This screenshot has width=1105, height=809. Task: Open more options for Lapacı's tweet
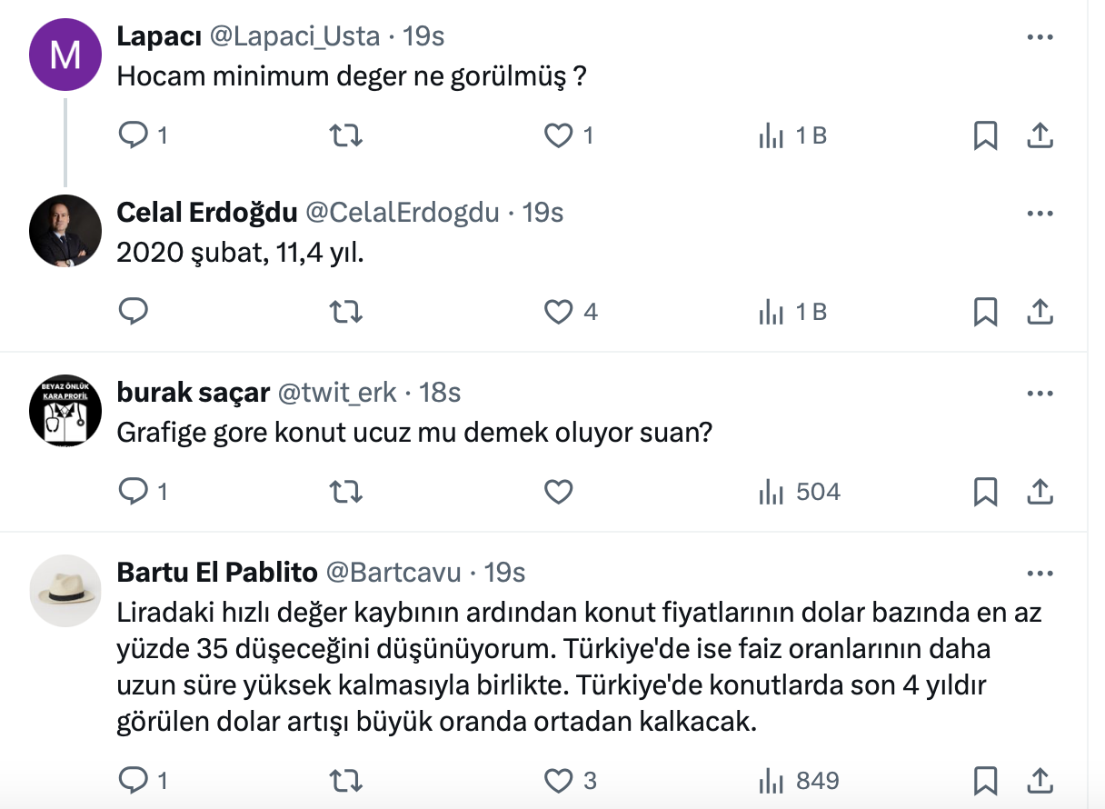click(x=1039, y=37)
